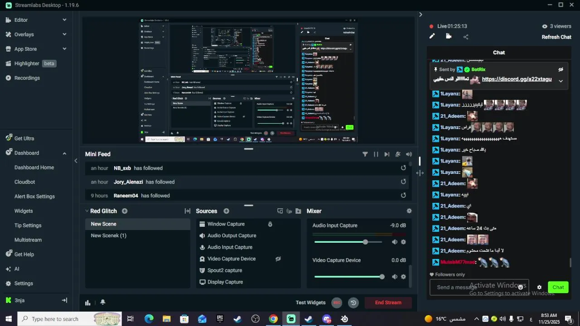Open the discord.gg link in chat
This screenshot has width=580, height=326.
[517, 79]
